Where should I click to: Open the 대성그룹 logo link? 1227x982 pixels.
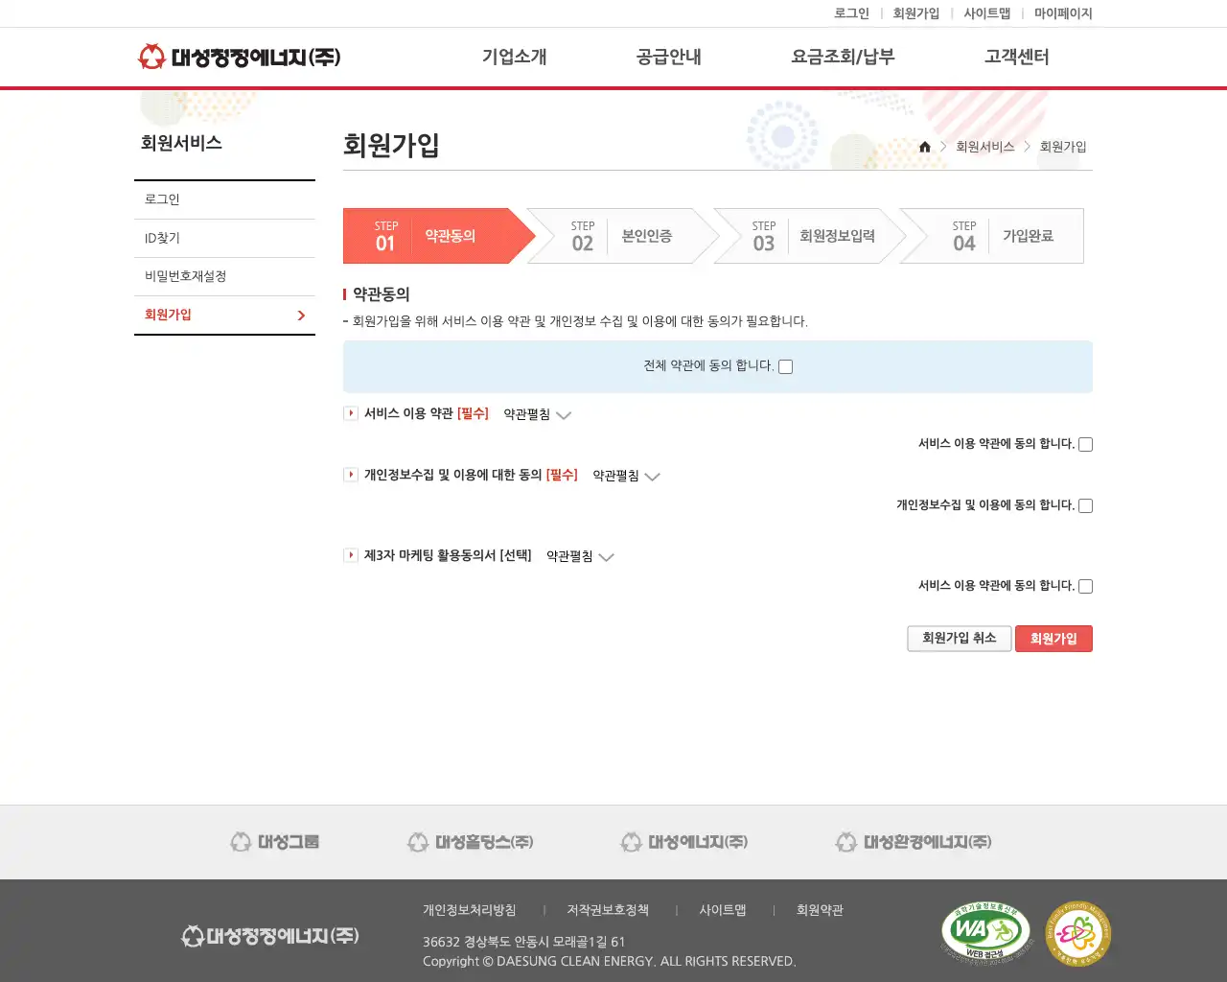(274, 841)
